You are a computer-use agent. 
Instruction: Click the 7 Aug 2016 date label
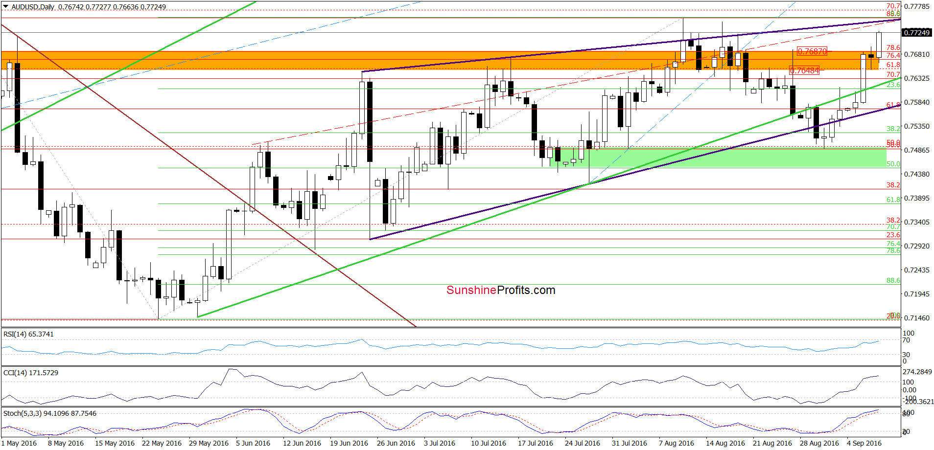pyautogui.click(x=677, y=443)
